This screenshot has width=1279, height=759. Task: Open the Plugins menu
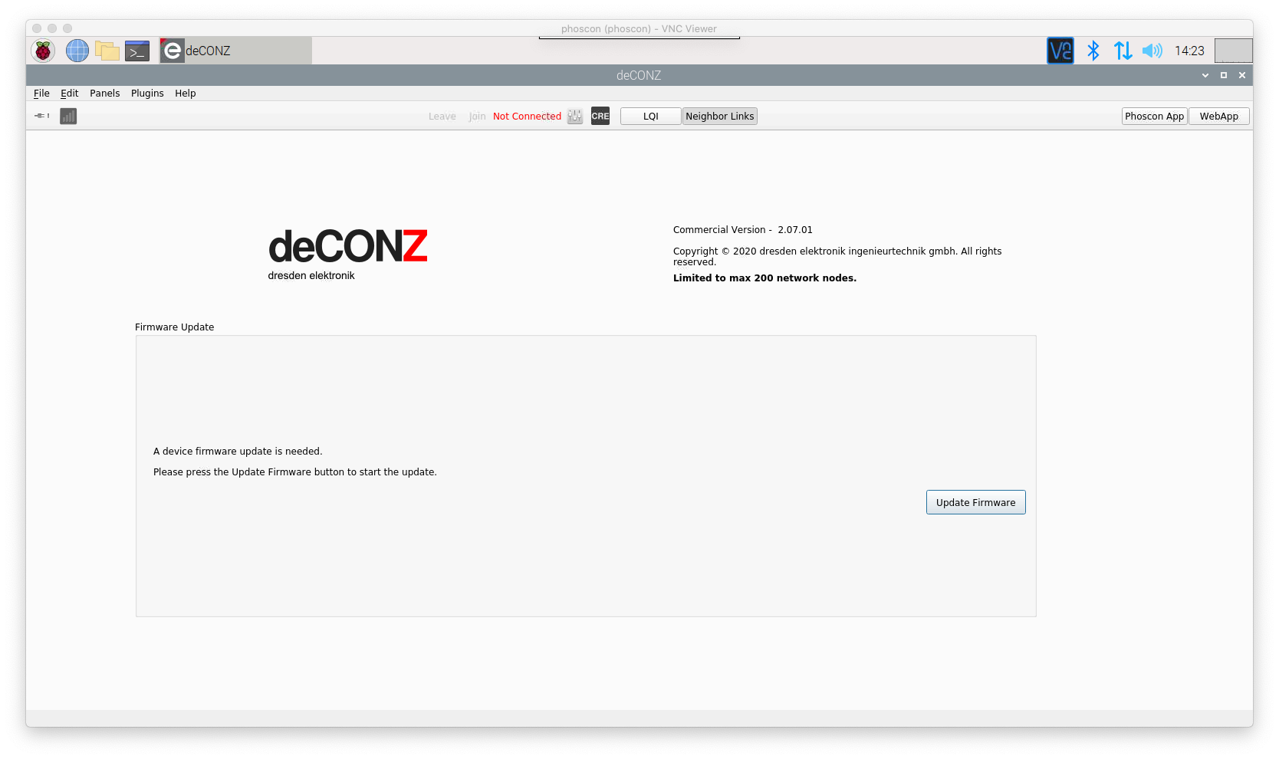[146, 93]
